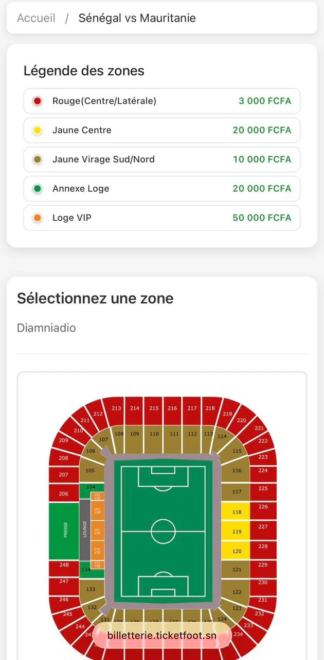
Task: Click the olive Jaune Virage legend dot
Action: click(37, 160)
